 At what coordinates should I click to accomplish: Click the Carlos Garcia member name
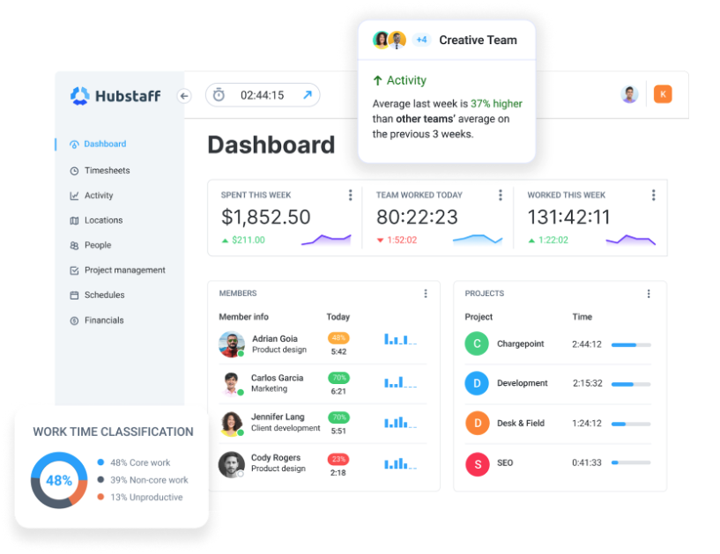click(277, 378)
